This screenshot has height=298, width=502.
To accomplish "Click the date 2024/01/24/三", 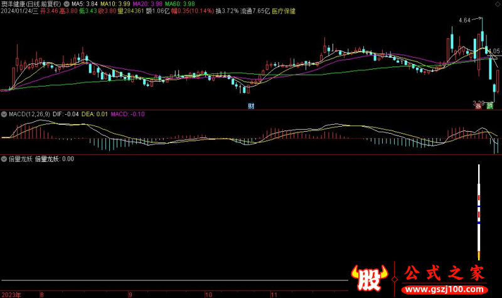I will tap(19, 11).
